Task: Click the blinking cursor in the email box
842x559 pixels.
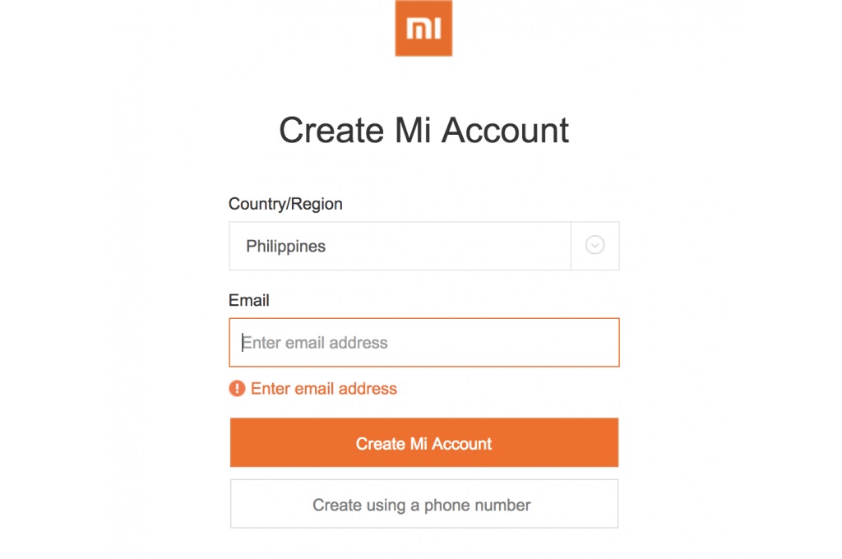Action: coord(243,343)
